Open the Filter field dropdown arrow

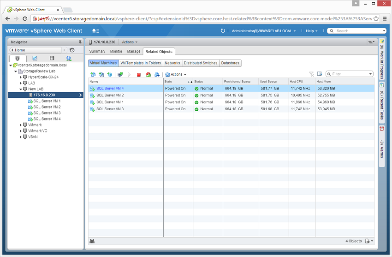(x=370, y=74)
